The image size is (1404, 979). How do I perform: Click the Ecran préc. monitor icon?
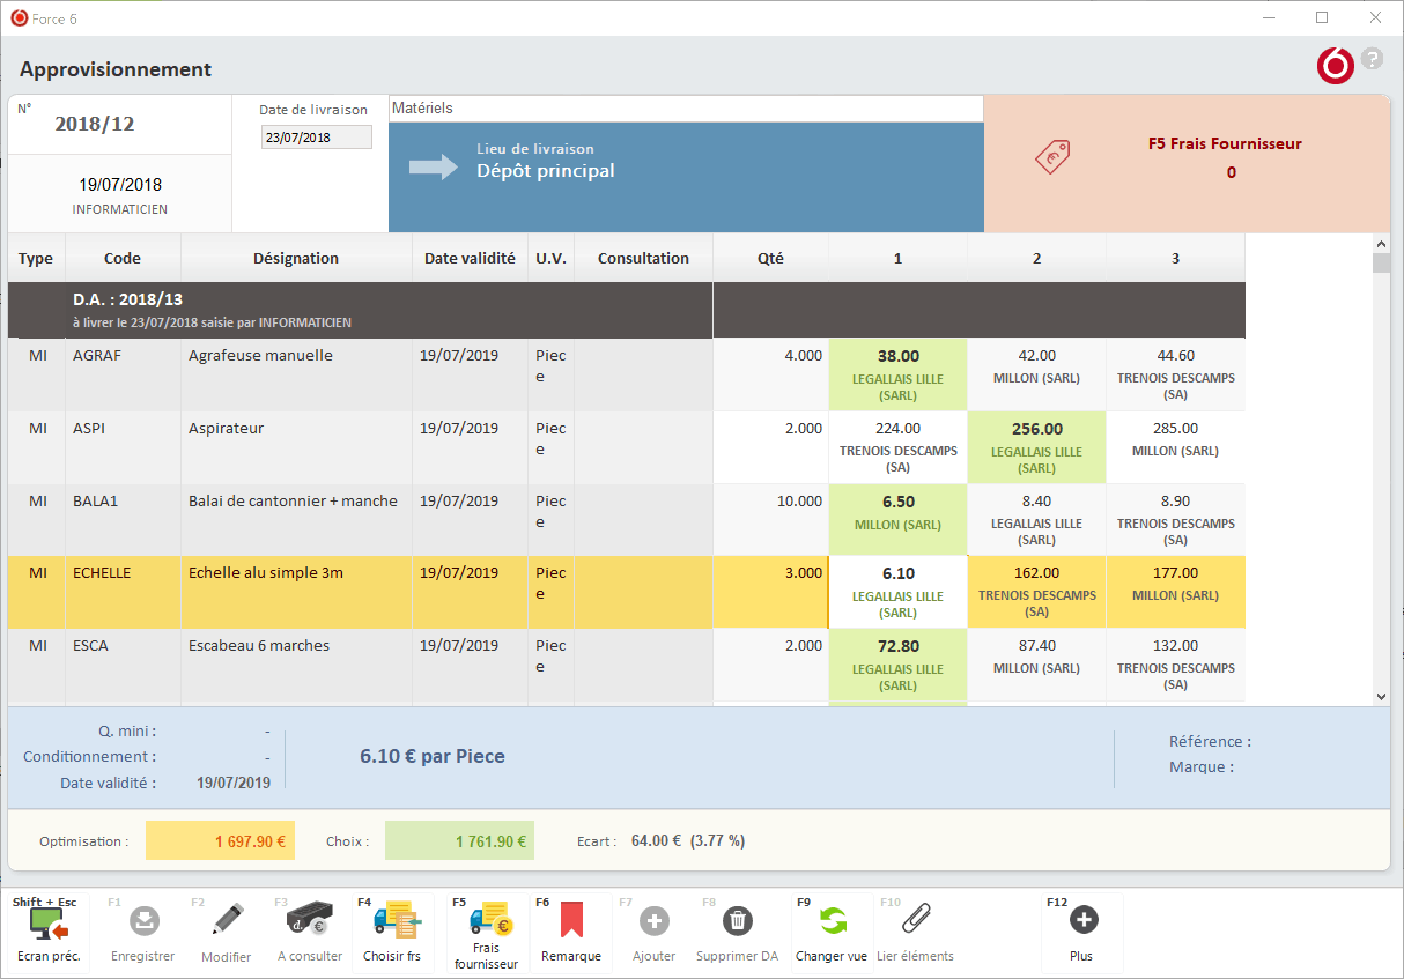click(x=49, y=923)
